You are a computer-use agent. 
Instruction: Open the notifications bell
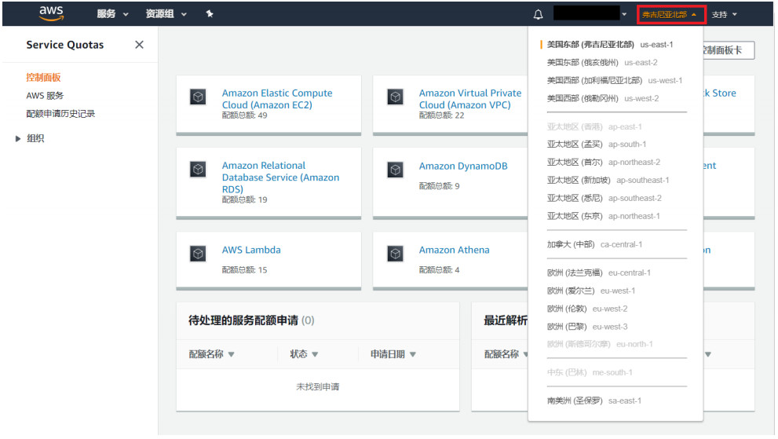538,14
